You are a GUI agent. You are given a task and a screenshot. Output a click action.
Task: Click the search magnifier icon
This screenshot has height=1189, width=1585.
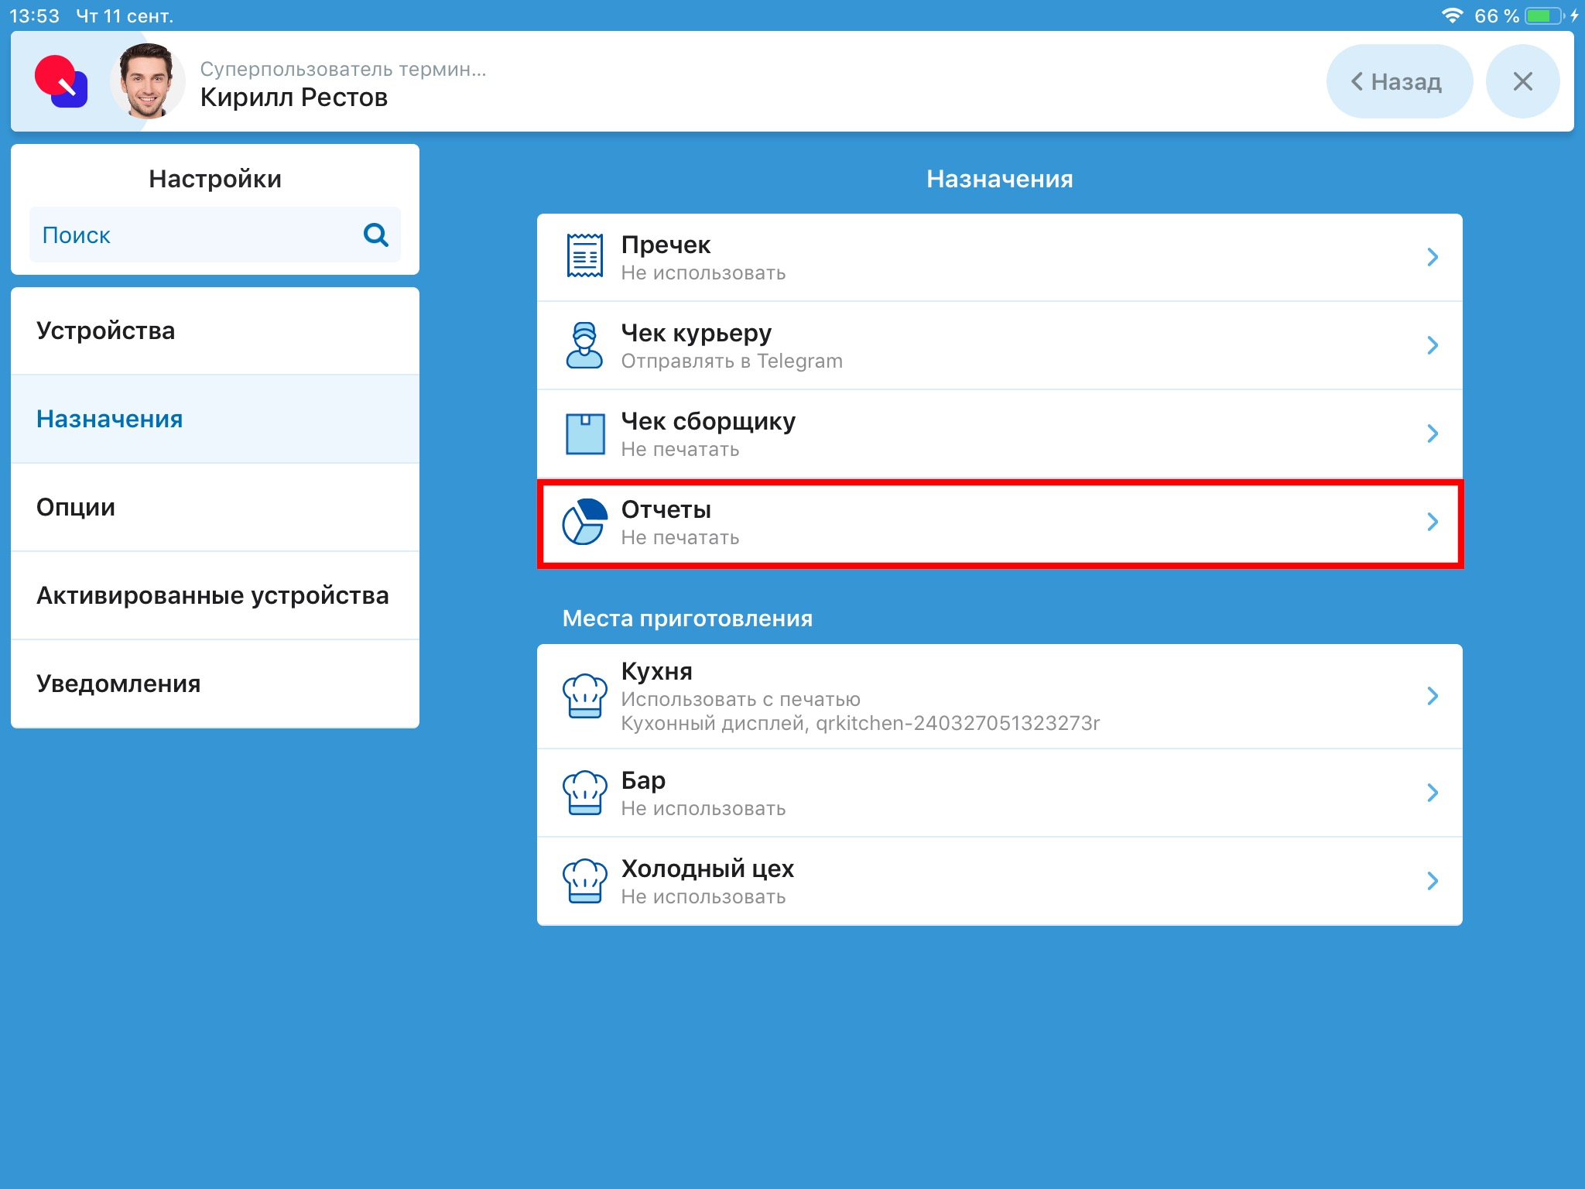[375, 235]
